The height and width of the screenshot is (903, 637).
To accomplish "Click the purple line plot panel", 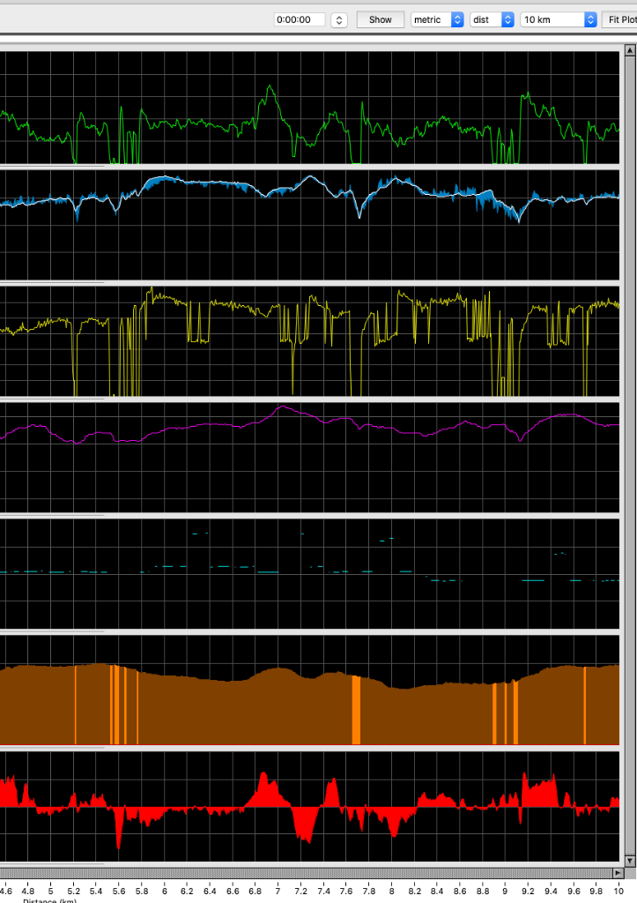I will coord(309,458).
